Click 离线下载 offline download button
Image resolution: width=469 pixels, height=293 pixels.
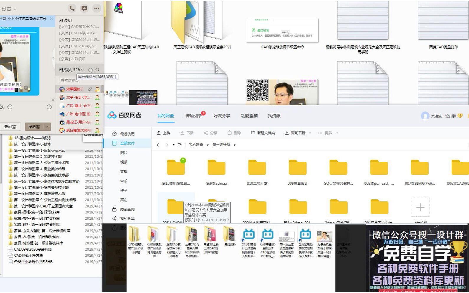pyautogui.click(x=295, y=133)
